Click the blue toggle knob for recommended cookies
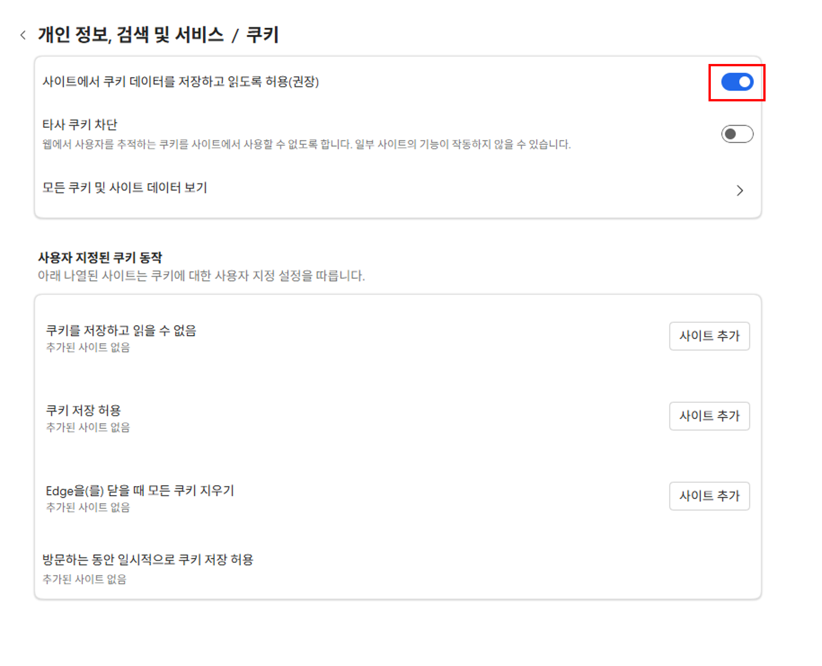This screenshot has height=666, width=822. [745, 82]
